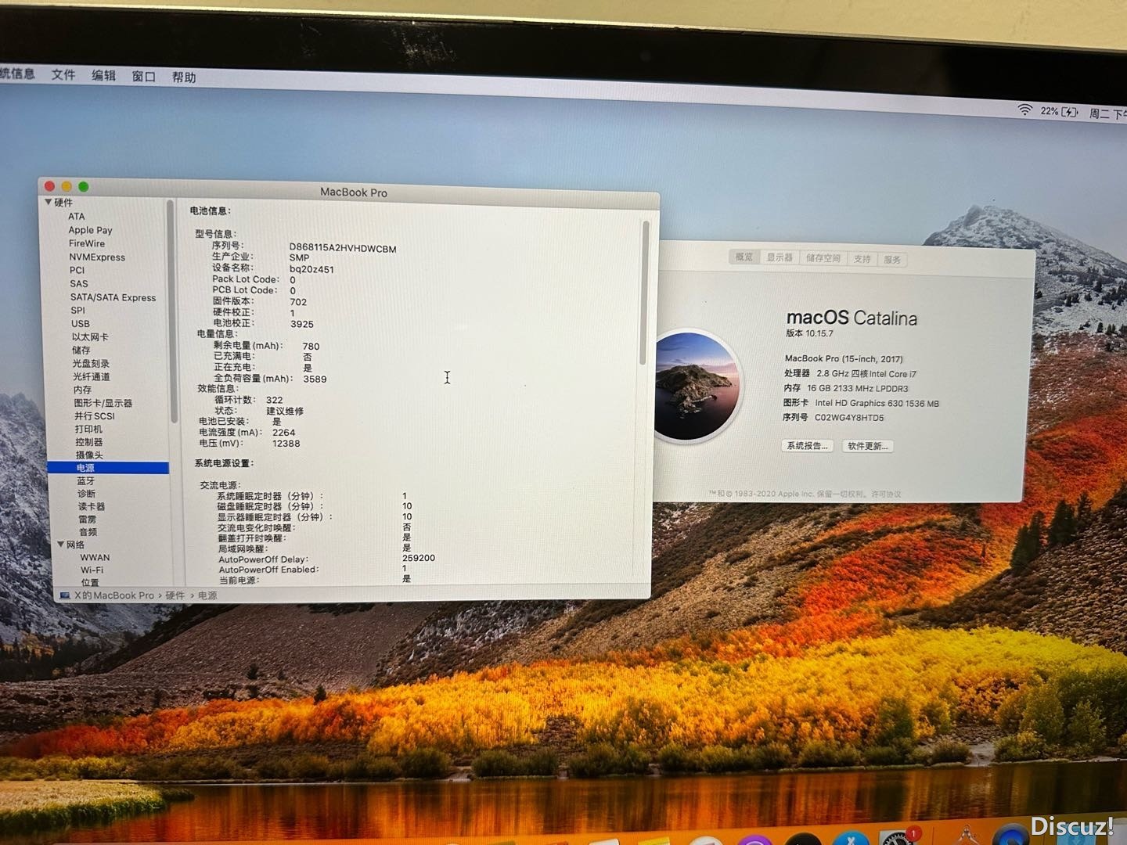This screenshot has width=1127, height=845.
Task: Click the cycle count value 322
Action: pos(274,400)
